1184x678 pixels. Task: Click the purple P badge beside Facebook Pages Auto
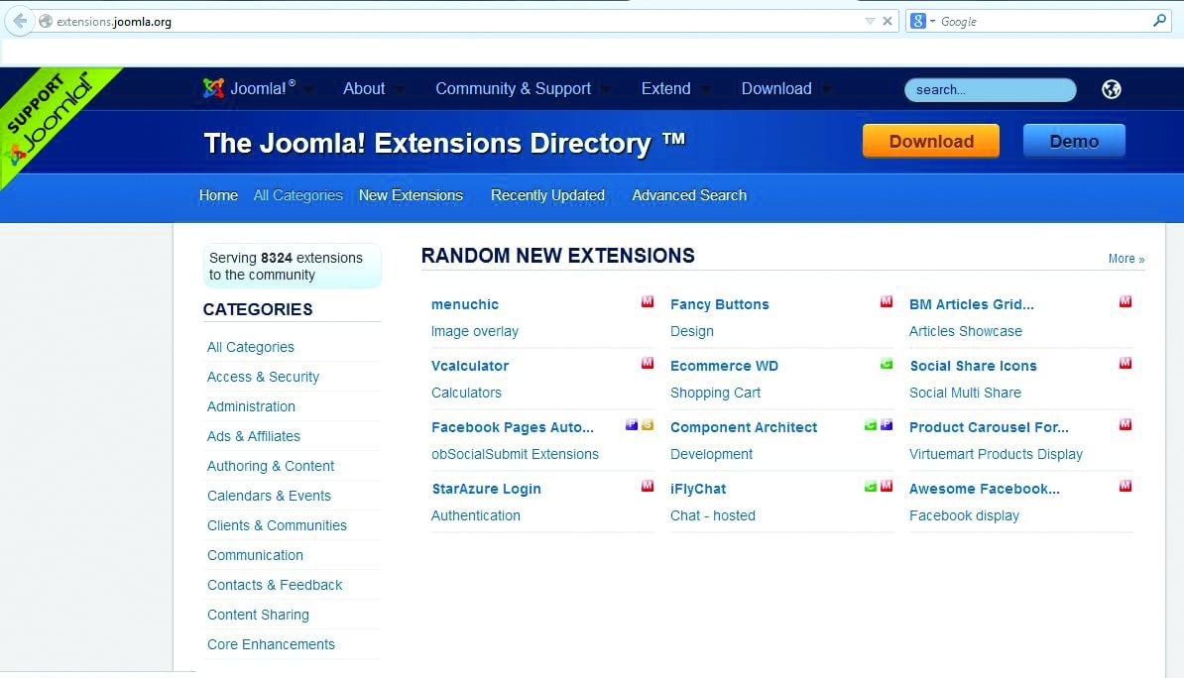[x=632, y=425]
